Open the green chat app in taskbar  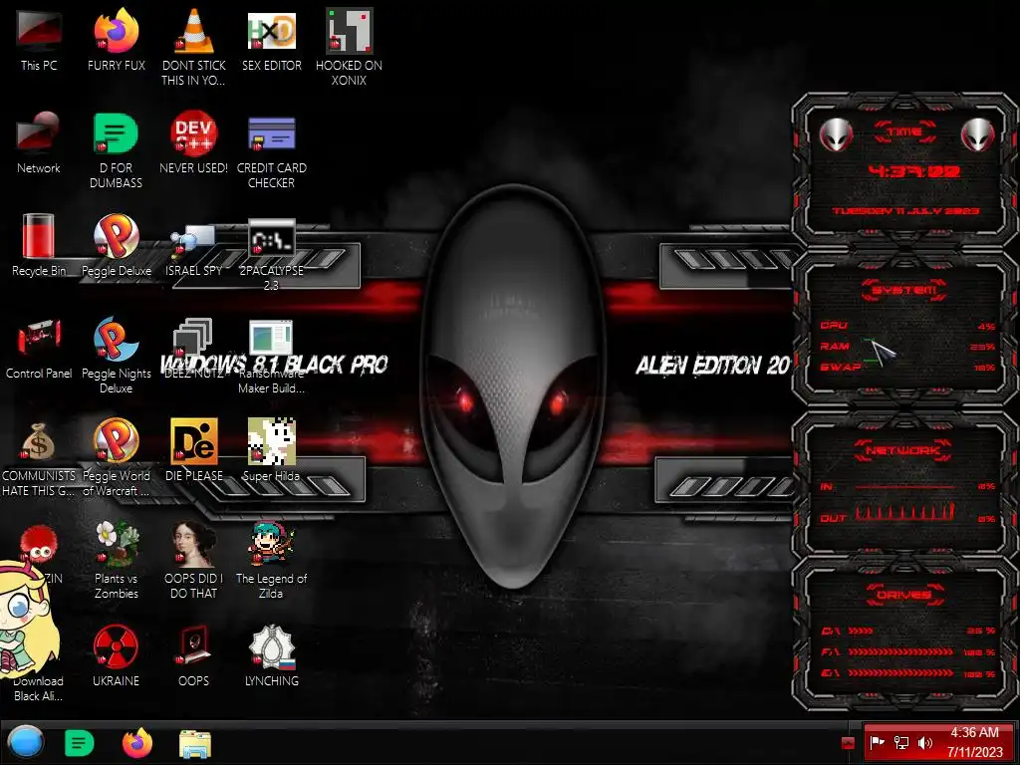[80, 743]
